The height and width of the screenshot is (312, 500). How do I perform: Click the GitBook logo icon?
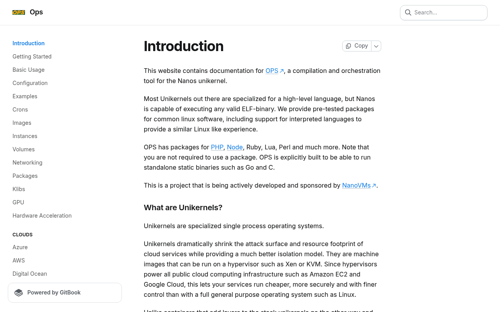click(19, 292)
